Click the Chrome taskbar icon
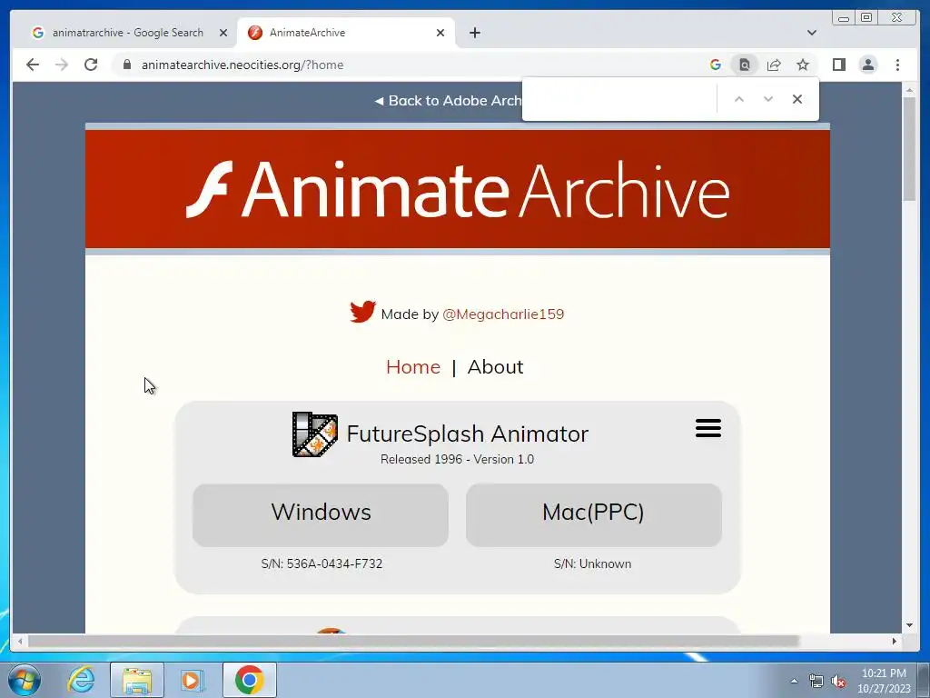 click(249, 680)
